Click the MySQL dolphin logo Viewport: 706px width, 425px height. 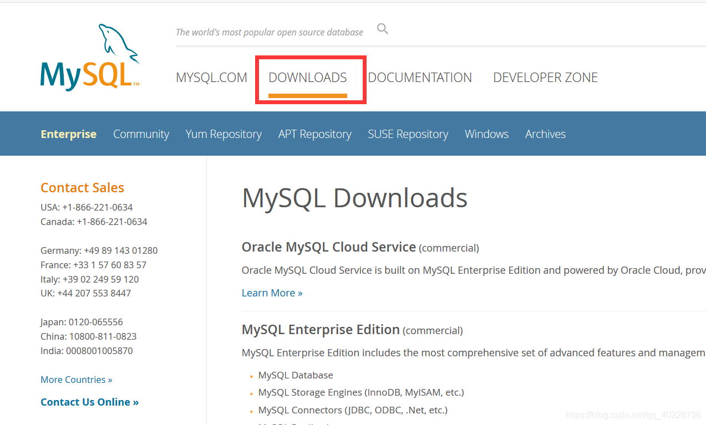tap(90, 57)
